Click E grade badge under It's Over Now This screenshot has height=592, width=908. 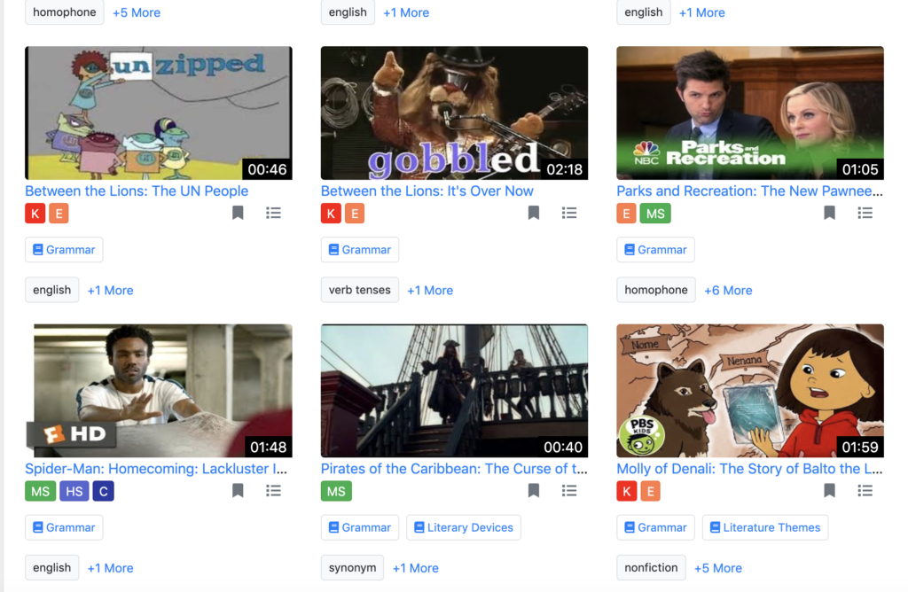[355, 214]
